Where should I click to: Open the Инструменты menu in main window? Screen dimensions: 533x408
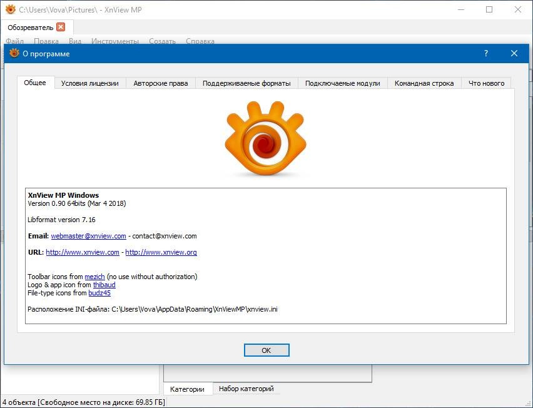point(115,41)
